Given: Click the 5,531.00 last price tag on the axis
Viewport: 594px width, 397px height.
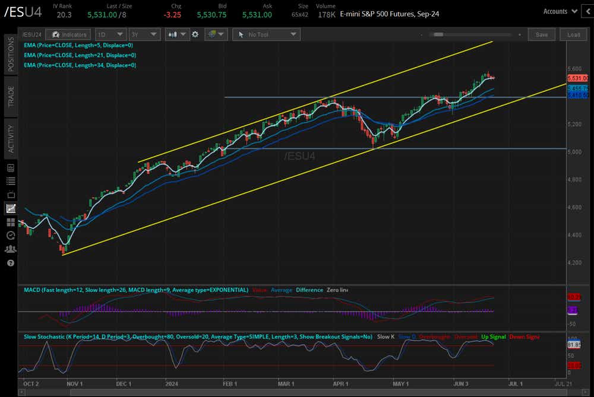Looking at the screenshot, I should point(578,78).
